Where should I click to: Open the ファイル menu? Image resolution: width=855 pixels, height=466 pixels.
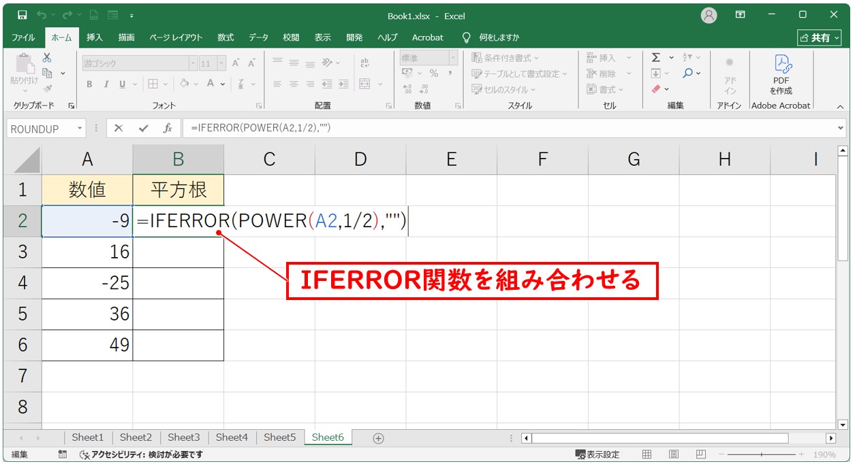(22, 37)
